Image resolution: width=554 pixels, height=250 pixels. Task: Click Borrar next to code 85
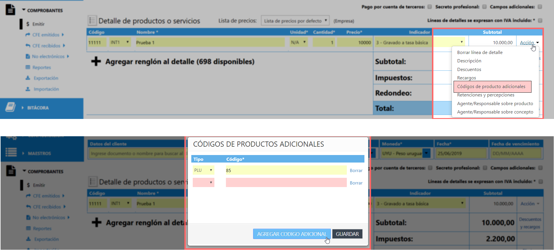click(356, 171)
